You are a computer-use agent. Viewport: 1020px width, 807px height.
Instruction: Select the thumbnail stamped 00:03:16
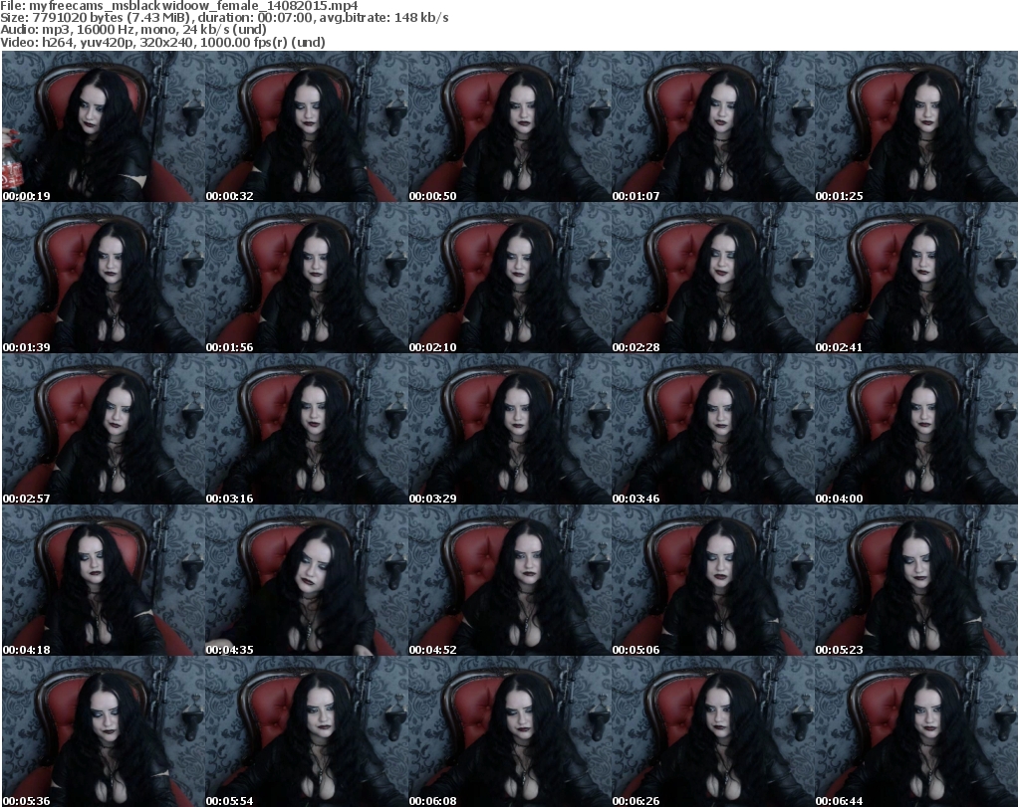coord(307,429)
